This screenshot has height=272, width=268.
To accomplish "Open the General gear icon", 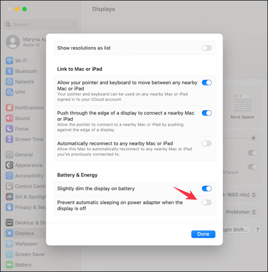I will coord(9,154).
